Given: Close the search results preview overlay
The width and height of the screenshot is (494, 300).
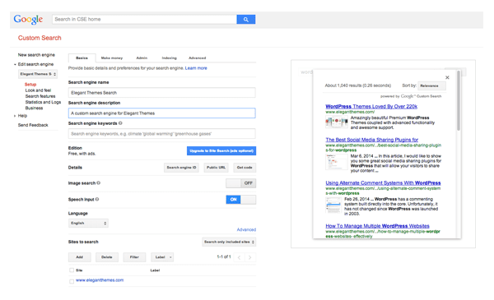Looking at the screenshot, I should click(x=447, y=77).
